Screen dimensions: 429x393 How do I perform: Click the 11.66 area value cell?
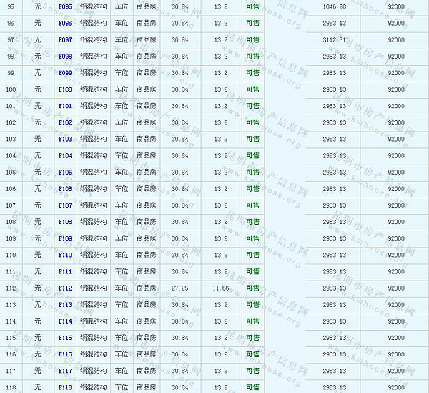coord(221,288)
